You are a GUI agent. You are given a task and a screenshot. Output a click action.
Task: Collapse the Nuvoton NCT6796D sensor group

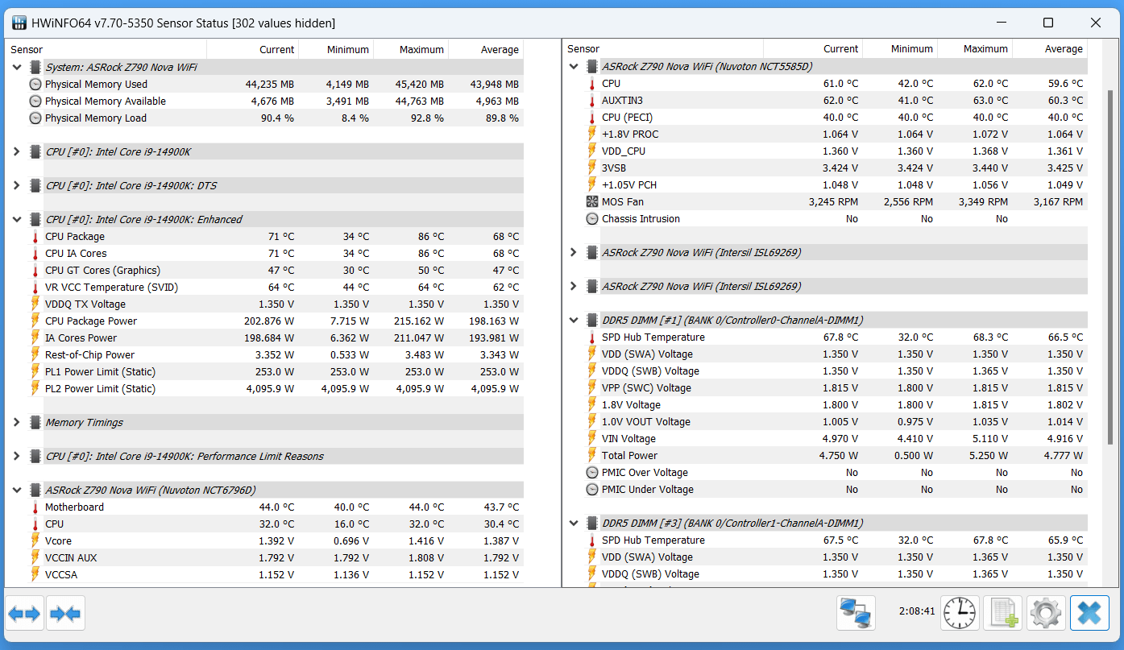(17, 491)
